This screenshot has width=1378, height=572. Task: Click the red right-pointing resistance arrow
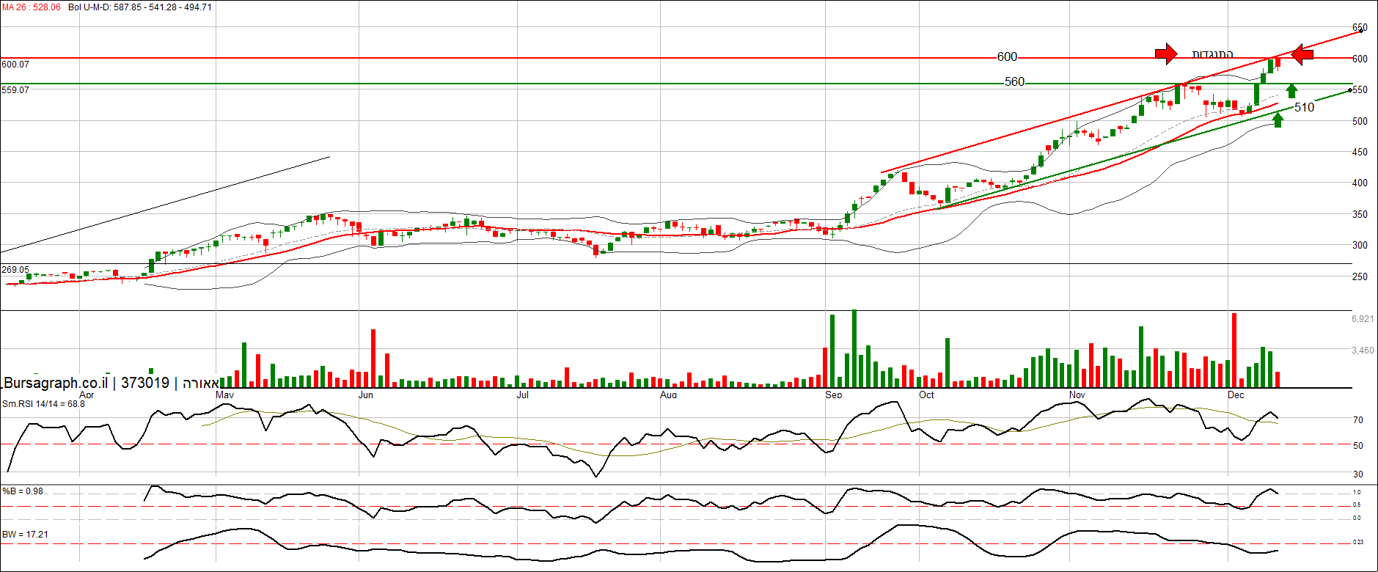tap(1165, 53)
